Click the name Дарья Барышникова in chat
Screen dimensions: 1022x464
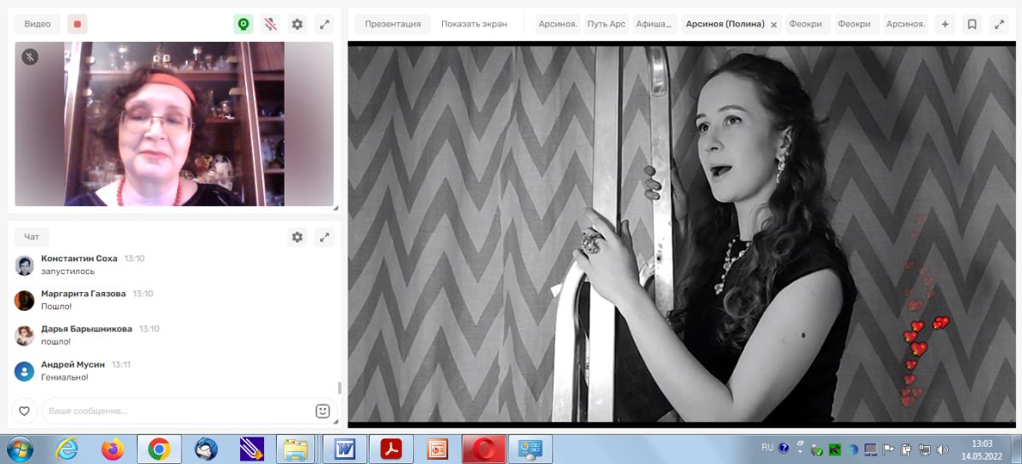(87, 329)
